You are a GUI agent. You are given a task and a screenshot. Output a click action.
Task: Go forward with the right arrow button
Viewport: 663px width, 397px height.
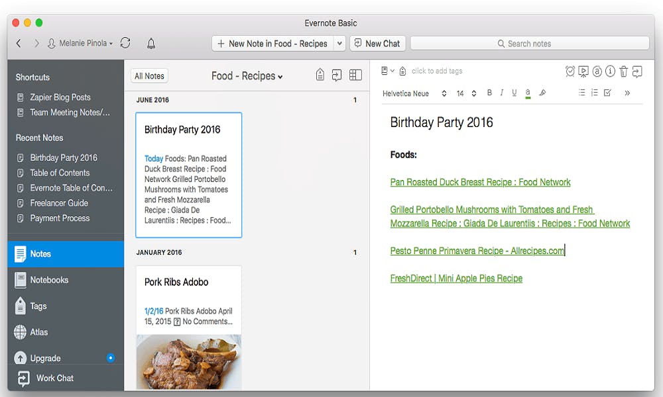point(36,43)
